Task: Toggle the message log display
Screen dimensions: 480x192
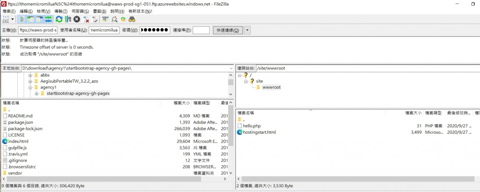Action: pos(22,19)
